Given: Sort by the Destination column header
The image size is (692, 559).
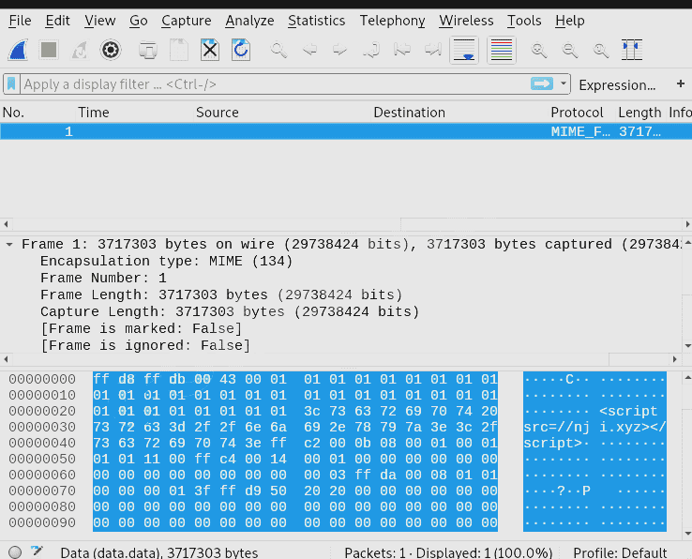Looking at the screenshot, I should [x=459, y=113].
